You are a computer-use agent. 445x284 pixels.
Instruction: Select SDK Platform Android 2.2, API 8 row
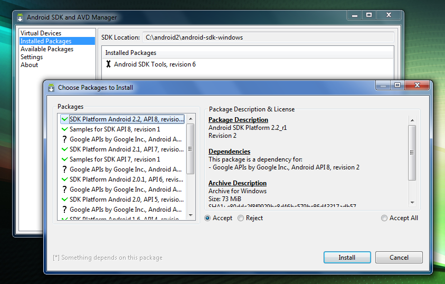122,119
